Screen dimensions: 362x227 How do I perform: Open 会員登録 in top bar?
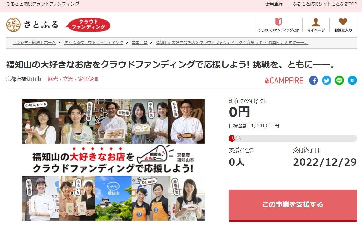coord(274,4)
